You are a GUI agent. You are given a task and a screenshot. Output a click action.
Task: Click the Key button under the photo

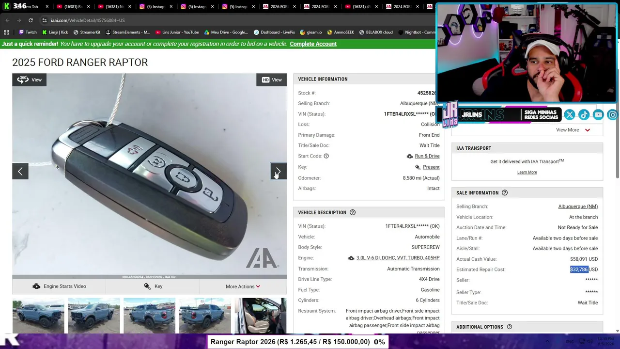click(x=153, y=286)
